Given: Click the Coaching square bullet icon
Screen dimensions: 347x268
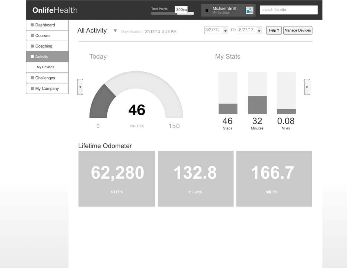Looking at the screenshot, I should click(32, 46).
